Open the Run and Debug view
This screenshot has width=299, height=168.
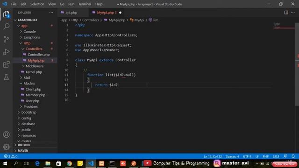(6, 52)
